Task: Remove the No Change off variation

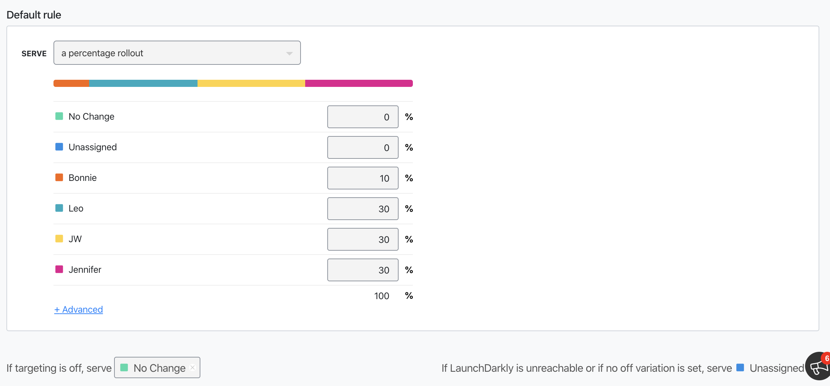Action: click(193, 367)
